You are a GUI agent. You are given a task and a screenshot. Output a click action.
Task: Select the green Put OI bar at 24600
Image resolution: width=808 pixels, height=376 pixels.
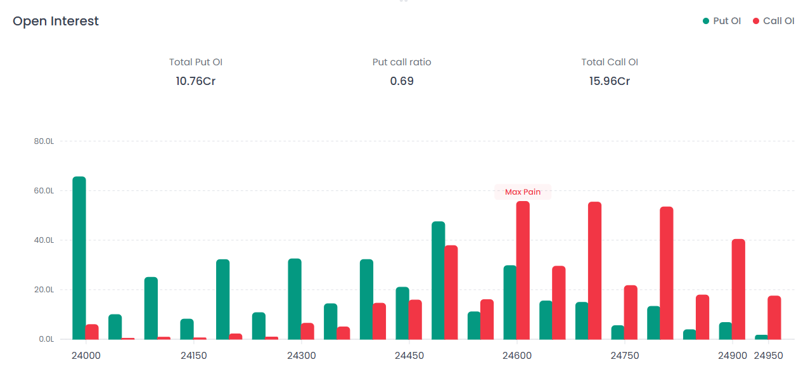(510, 302)
